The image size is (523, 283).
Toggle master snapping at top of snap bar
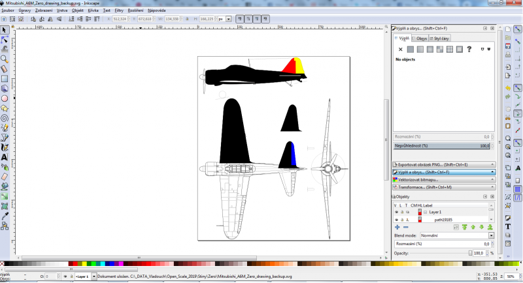[517, 29]
